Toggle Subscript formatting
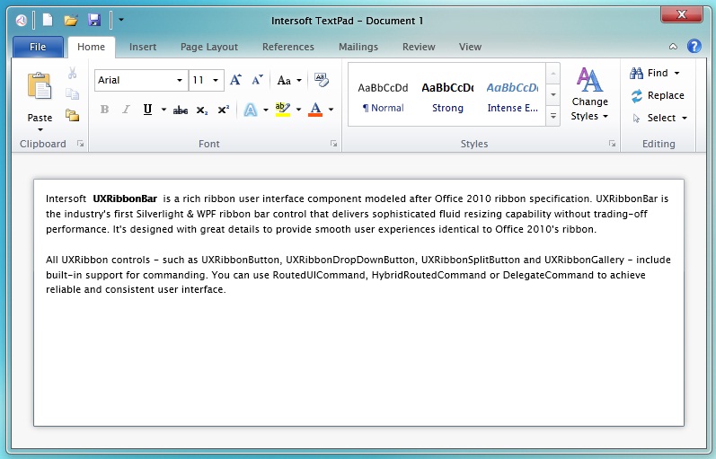The image size is (716, 459). coord(202,110)
